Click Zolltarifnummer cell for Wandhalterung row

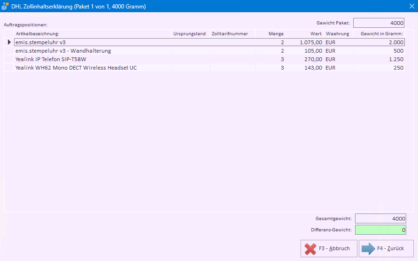tap(232, 51)
